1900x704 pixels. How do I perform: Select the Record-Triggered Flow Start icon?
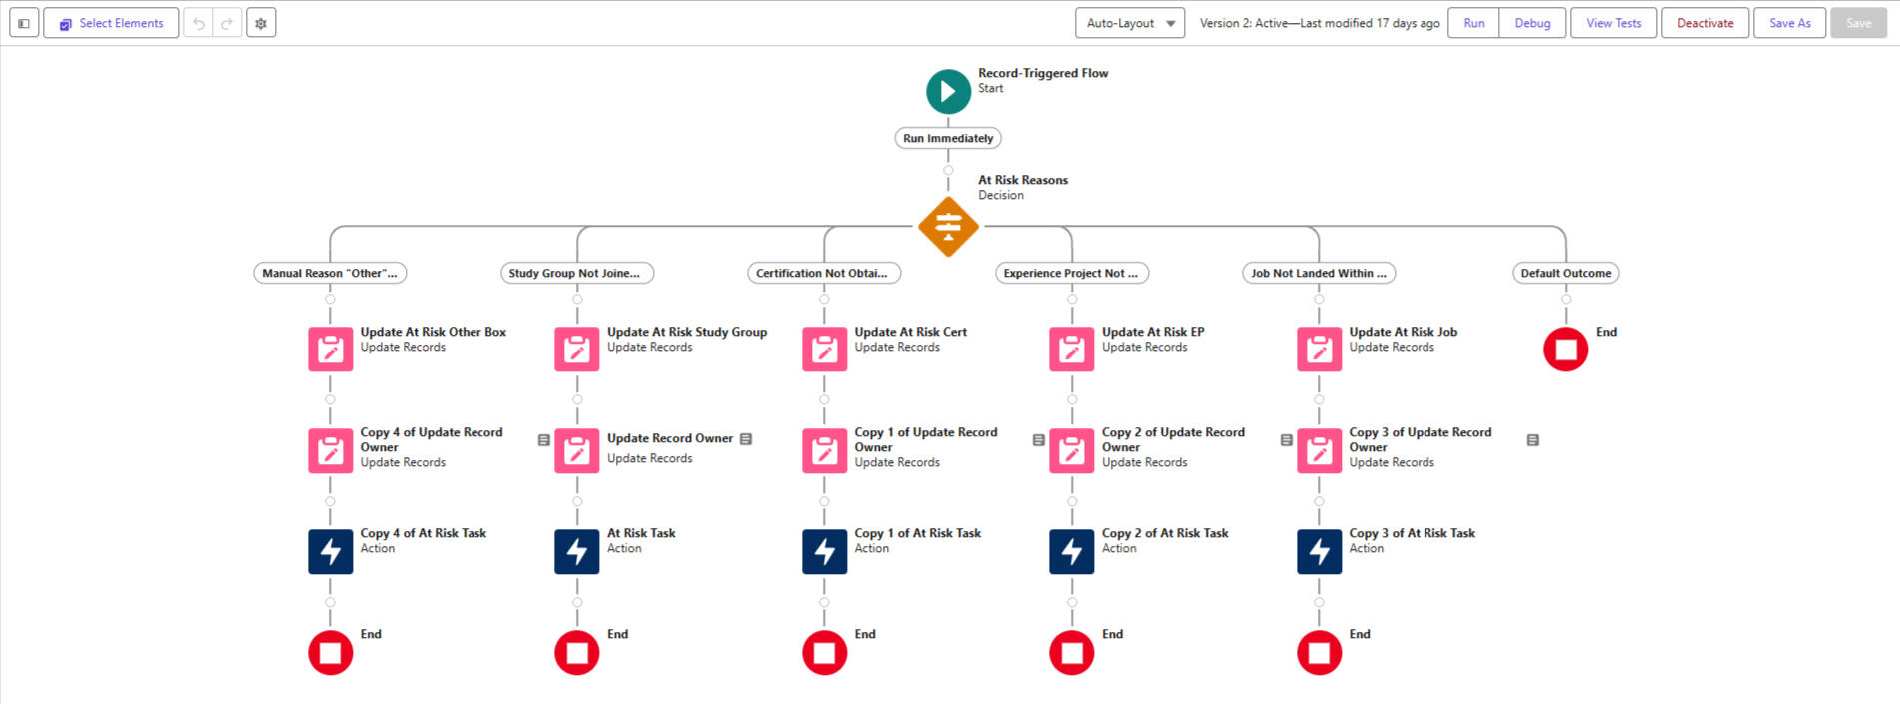(x=947, y=91)
